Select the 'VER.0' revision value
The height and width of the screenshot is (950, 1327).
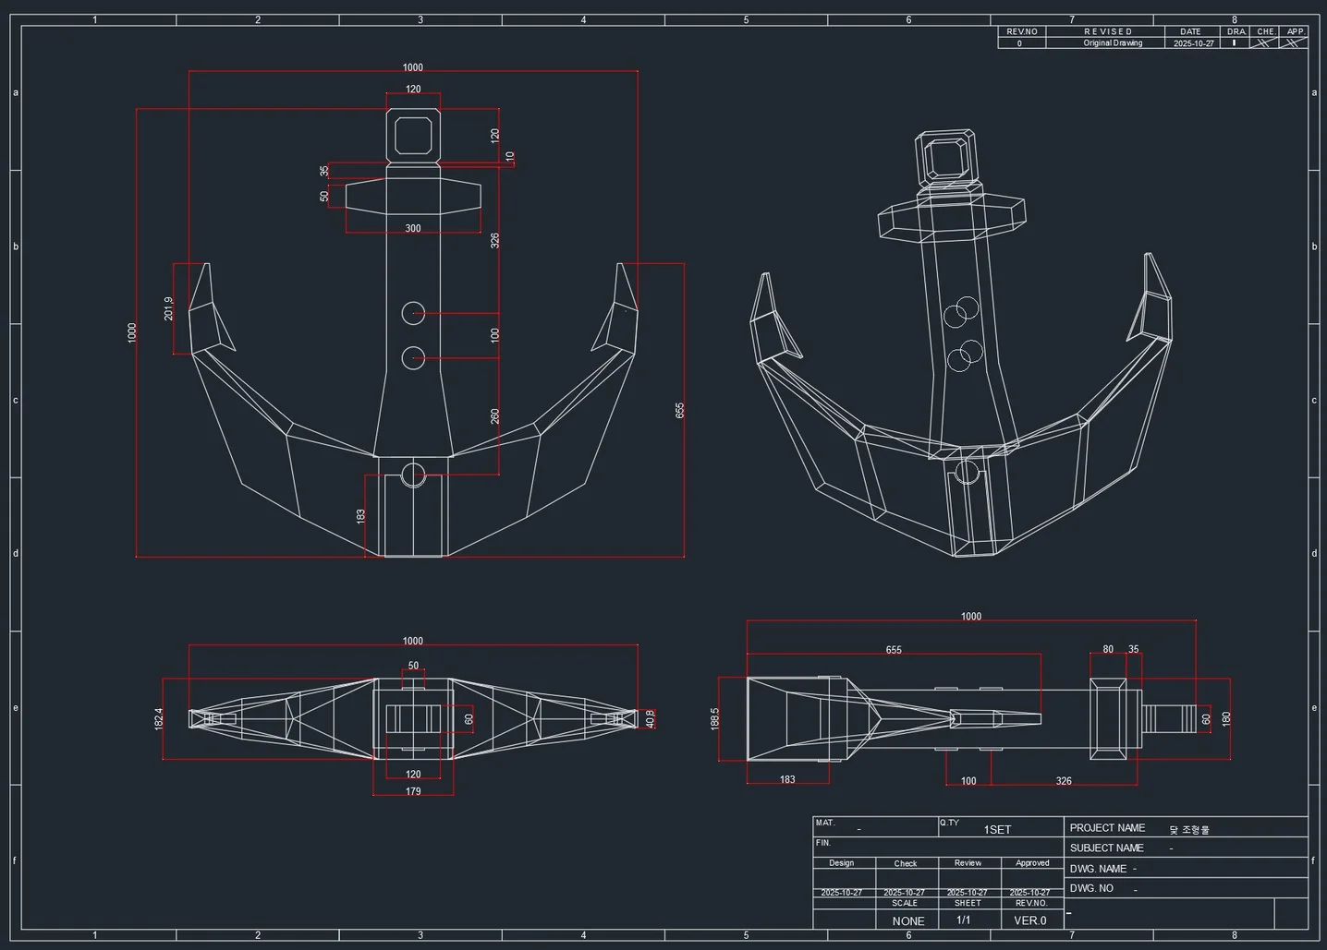(x=1030, y=920)
